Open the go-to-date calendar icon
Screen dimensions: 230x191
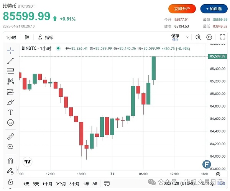(x=107, y=184)
